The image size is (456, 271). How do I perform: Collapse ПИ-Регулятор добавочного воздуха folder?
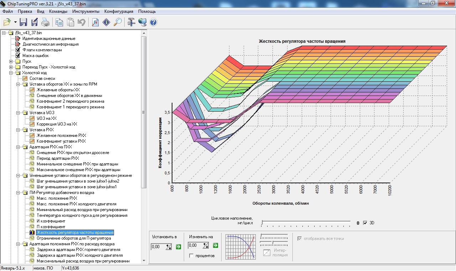tap(18, 193)
